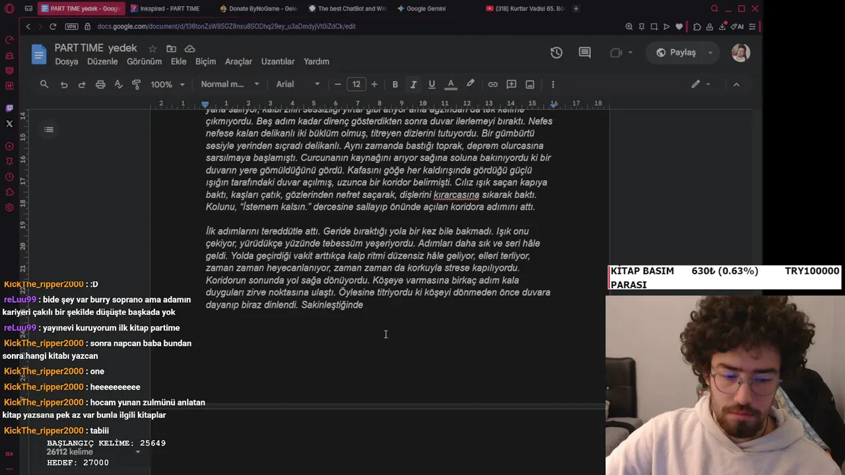Open the Görünüm menu
Viewport: 845px width, 475px height.
click(144, 61)
